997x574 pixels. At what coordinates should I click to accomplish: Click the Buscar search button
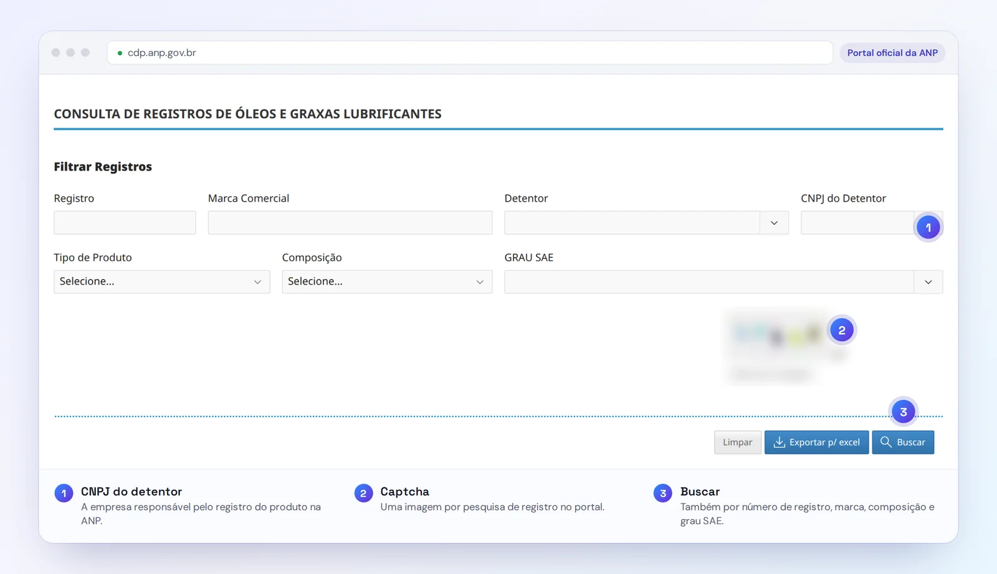[903, 442]
